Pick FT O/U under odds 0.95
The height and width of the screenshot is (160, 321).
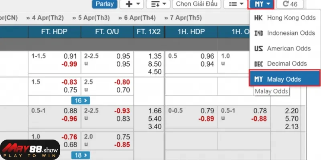tap(123, 64)
